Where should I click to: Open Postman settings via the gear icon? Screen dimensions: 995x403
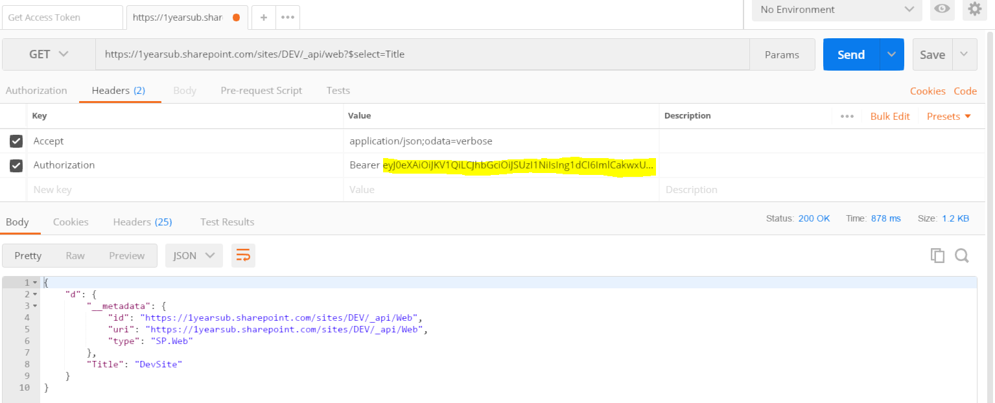[975, 10]
